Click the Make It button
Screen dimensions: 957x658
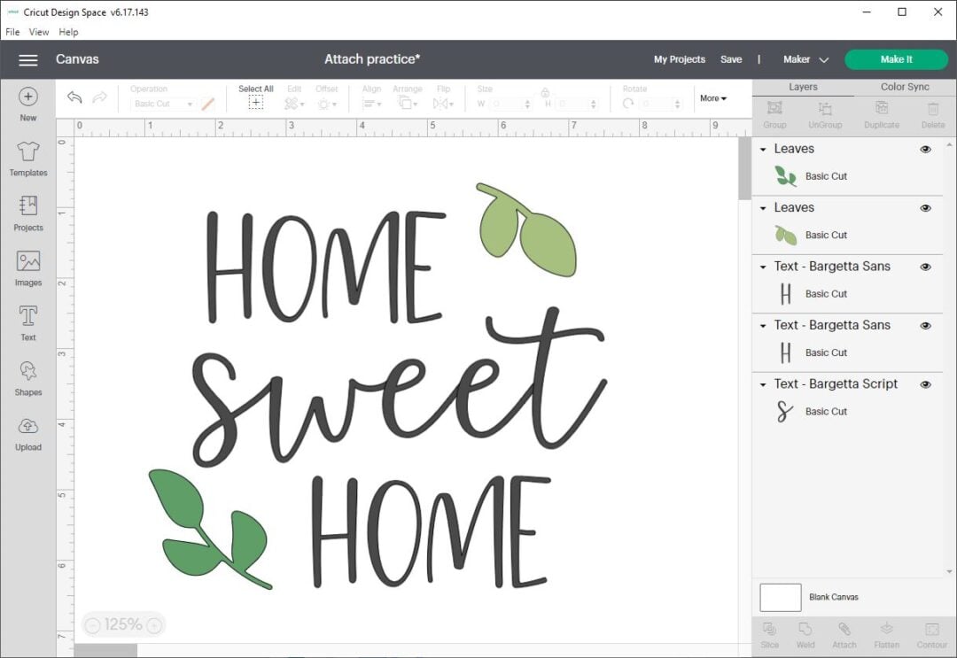click(x=896, y=59)
